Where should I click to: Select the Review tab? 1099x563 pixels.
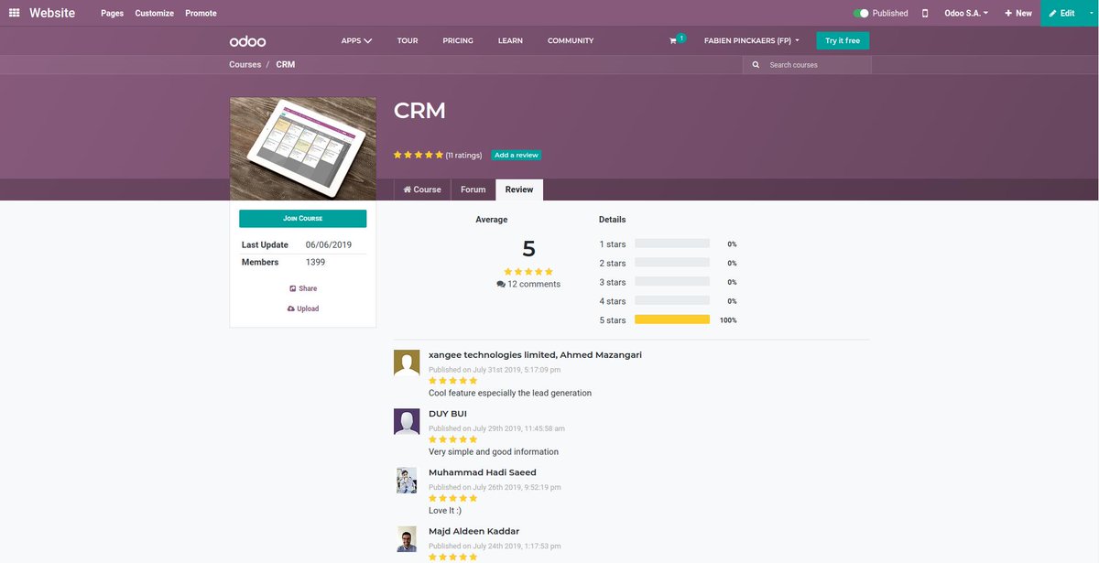pos(519,189)
